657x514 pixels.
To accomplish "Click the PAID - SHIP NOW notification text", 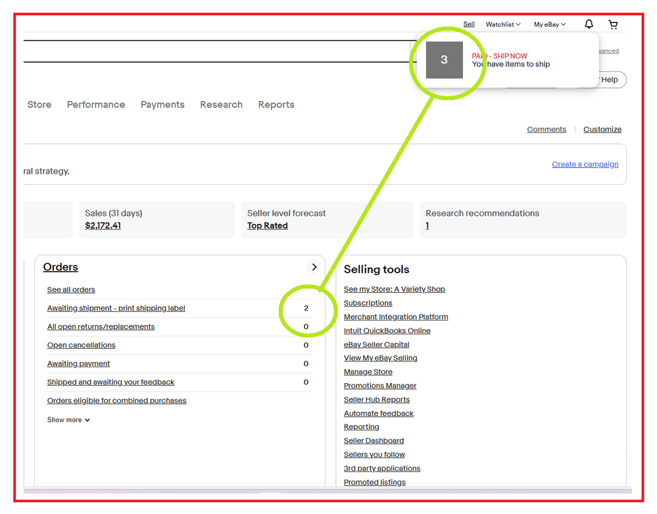I will point(499,56).
